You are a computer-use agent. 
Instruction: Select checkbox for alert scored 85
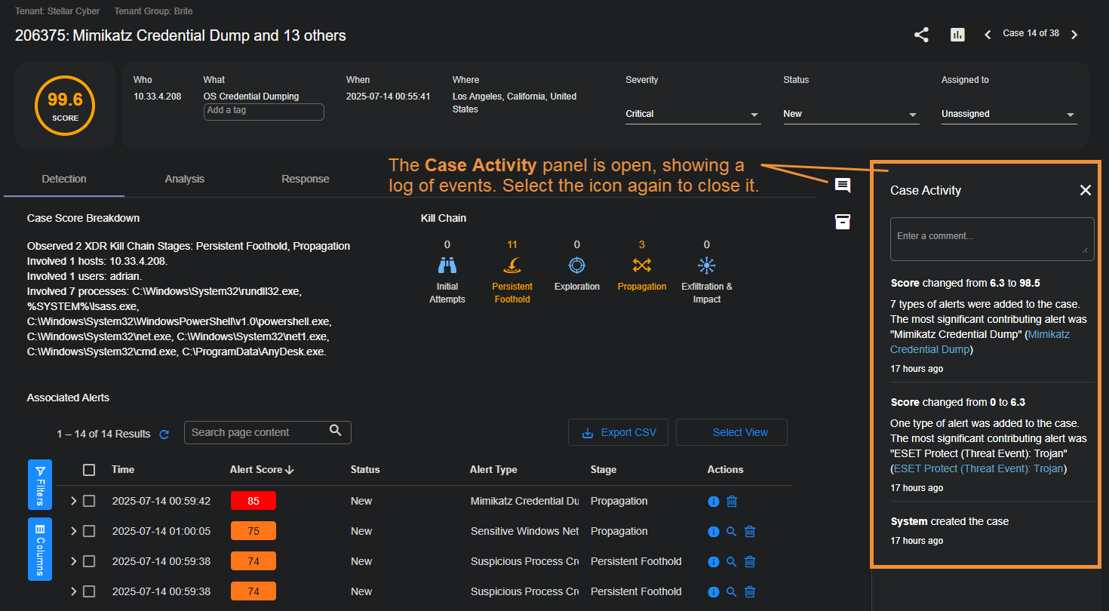[89, 501]
